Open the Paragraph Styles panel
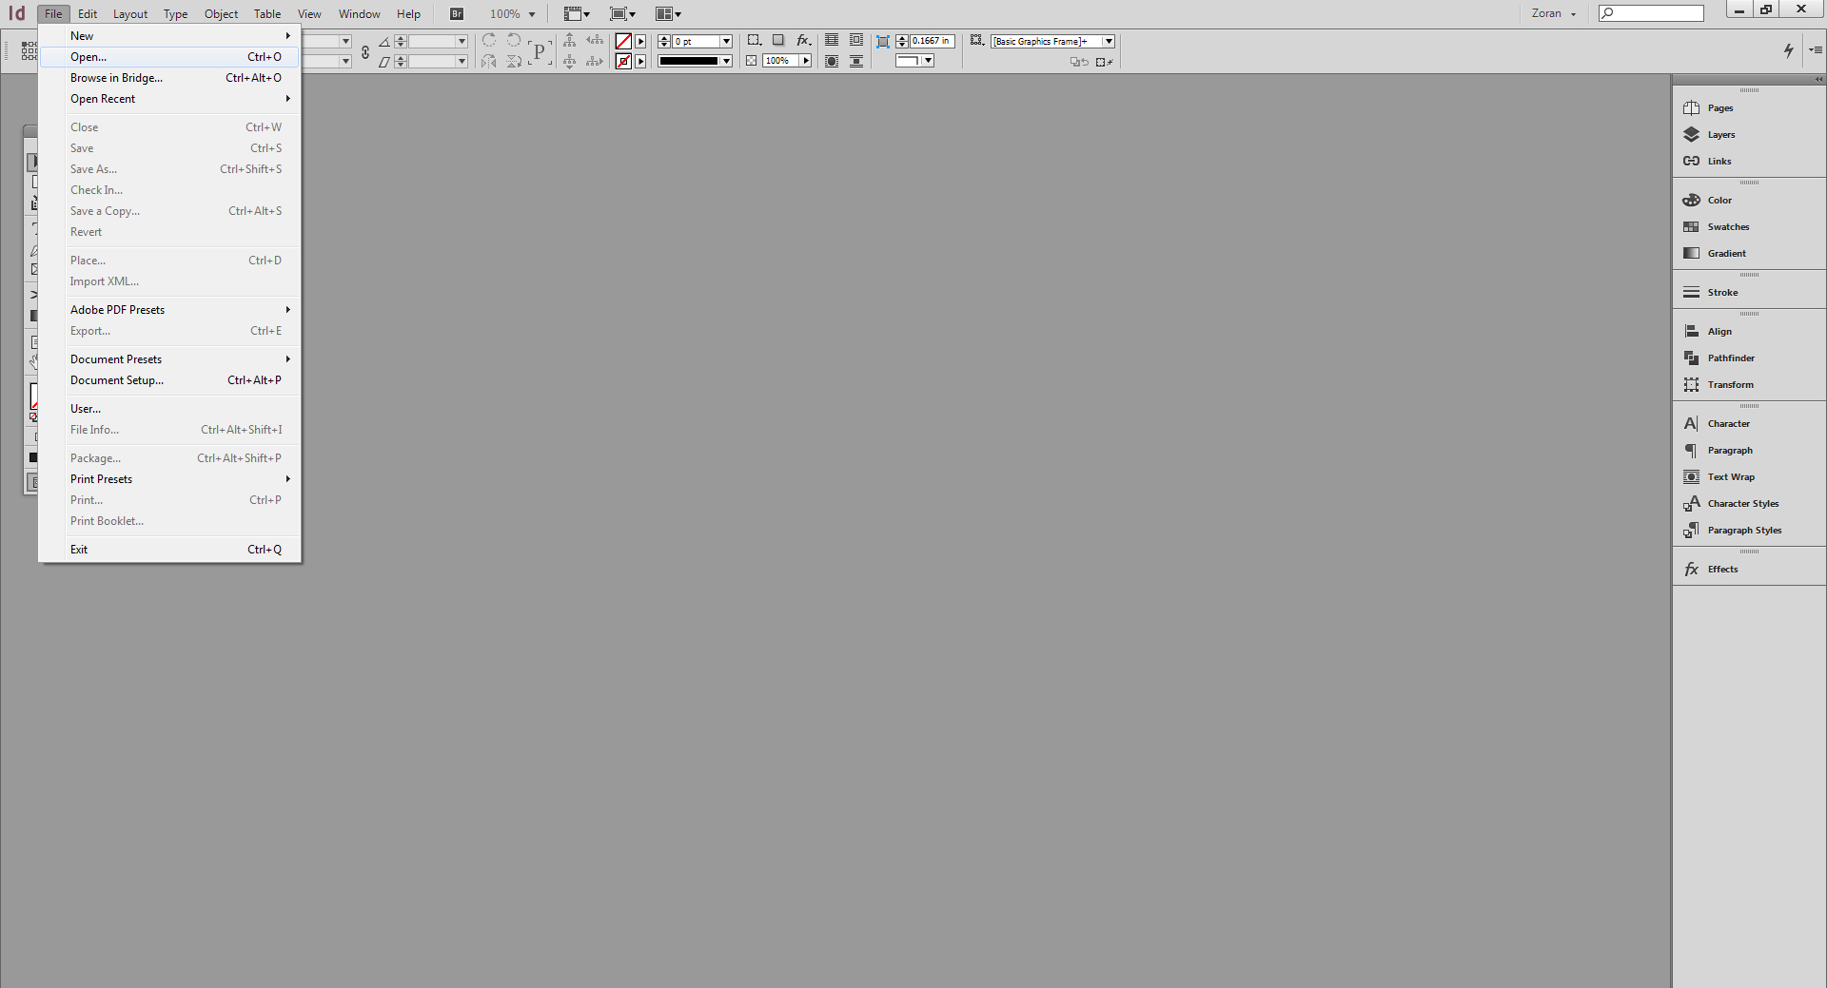The height and width of the screenshot is (988, 1827). point(1732,530)
